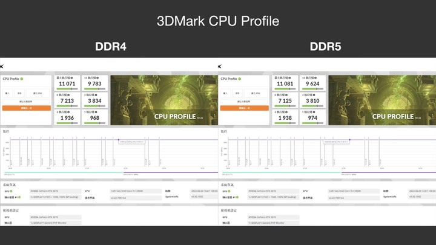Open the CPU PROFILE artwork in DDR5 panel
This screenshot has width=436, height=245.
point(382,100)
